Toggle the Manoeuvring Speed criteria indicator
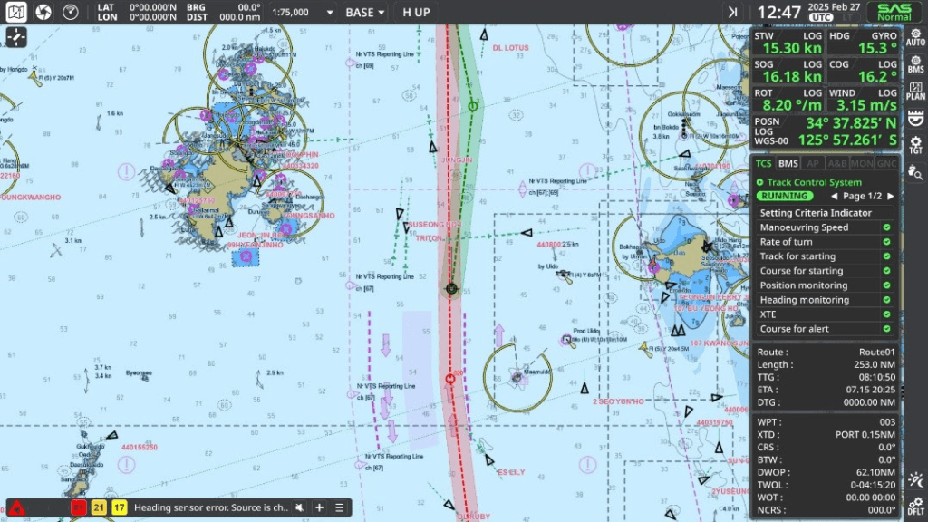Viewport: 928px width, 522px height. [x=887, y=227]
